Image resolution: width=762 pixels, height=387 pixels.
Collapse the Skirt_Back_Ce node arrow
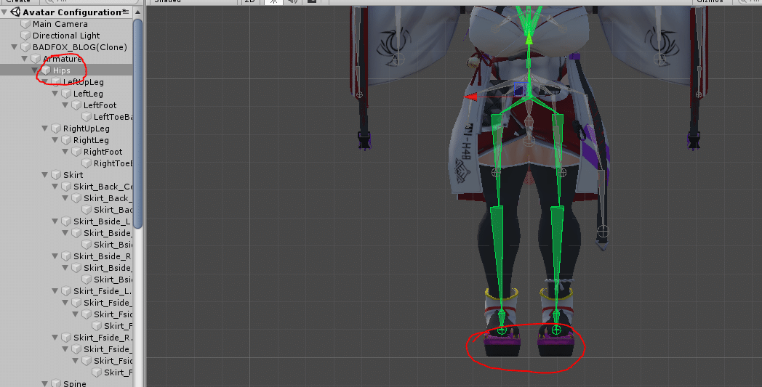(x=55, y=187)
